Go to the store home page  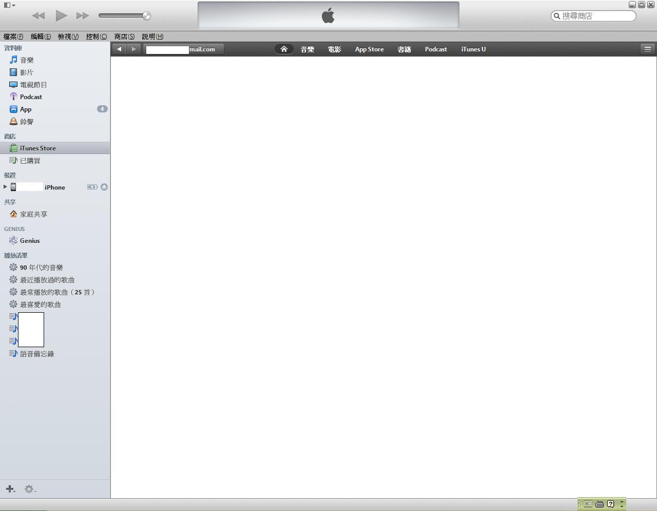coord(284,49)
